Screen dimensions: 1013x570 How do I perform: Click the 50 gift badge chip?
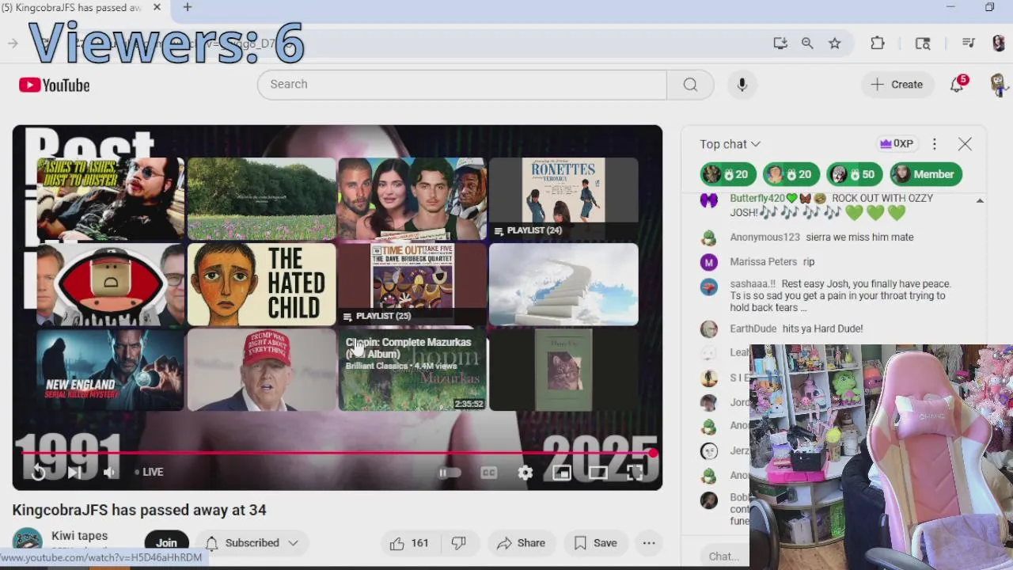tap(855, 174)
